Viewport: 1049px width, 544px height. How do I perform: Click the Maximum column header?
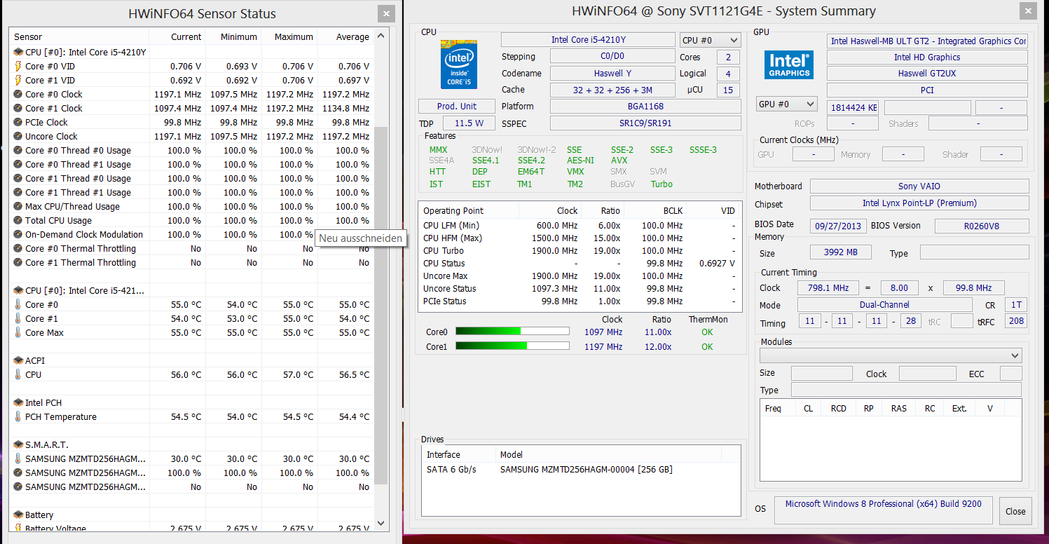[289, 36]
